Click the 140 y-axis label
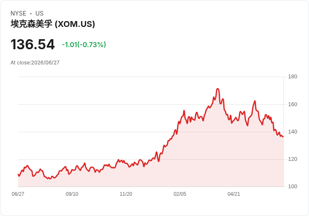 point(293,132)
